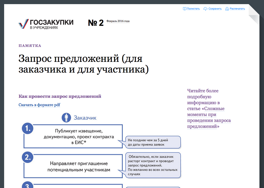The height and width of the screenshot is (188, 264).
Task: Click the step 3 number circle
Action: click(28, 185)
